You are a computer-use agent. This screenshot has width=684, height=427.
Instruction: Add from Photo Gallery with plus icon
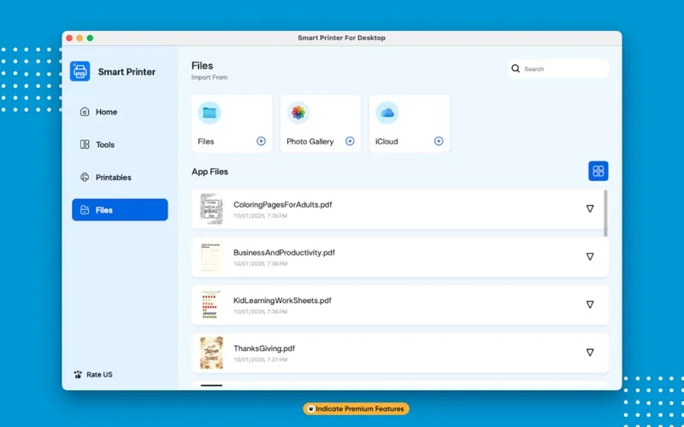coord(350,141)
